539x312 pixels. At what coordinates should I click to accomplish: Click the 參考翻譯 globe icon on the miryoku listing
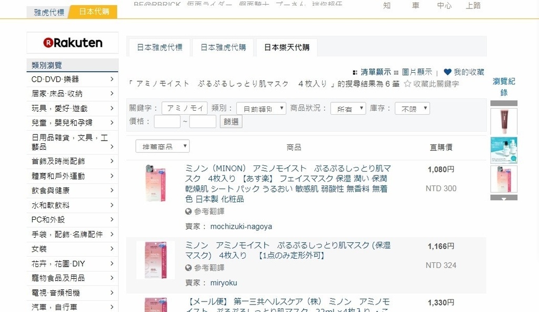(188, 268)
